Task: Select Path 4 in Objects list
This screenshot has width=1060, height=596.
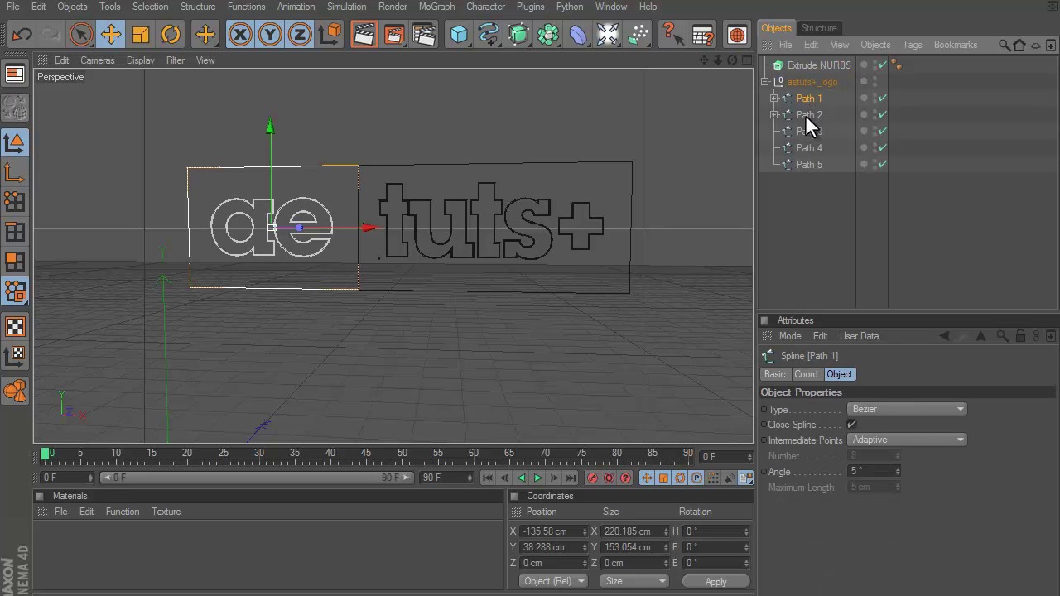Action: pos(809,148)
